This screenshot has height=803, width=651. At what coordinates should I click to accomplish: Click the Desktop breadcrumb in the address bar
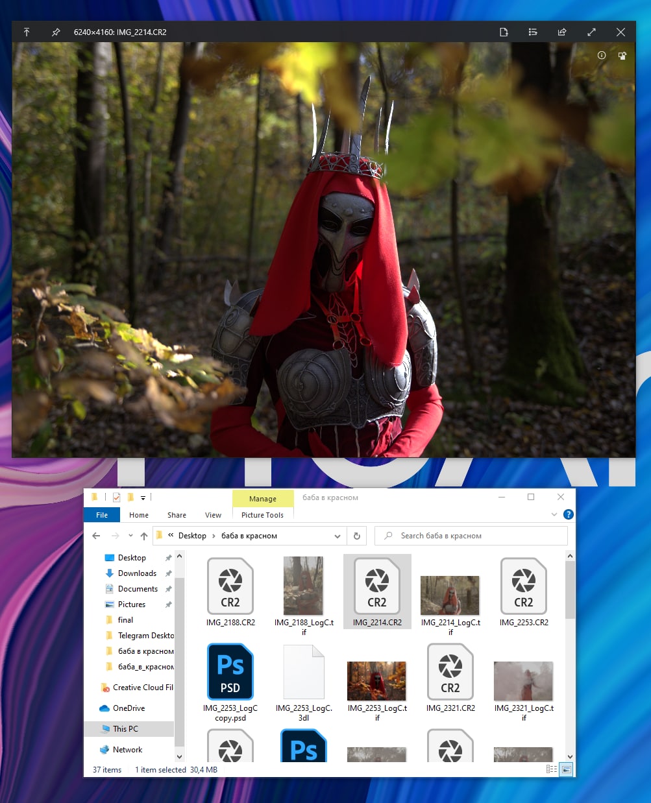[x=192, y=536]
